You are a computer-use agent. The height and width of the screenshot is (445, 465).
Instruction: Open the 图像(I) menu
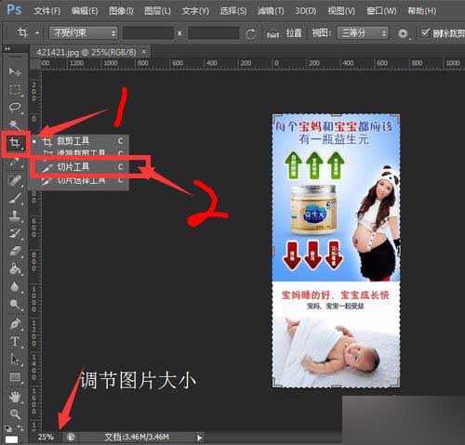[x=121, y=11]
